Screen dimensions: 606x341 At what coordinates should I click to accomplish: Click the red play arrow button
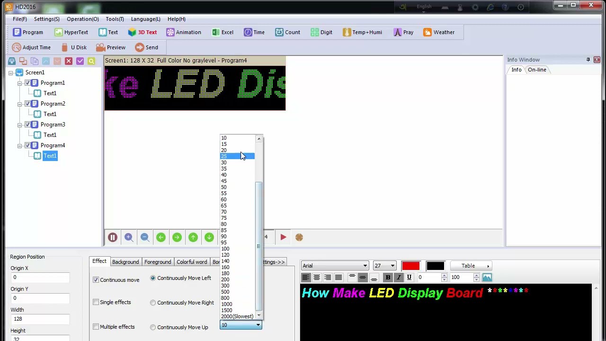pyautogui.click(x=283, y=237)
